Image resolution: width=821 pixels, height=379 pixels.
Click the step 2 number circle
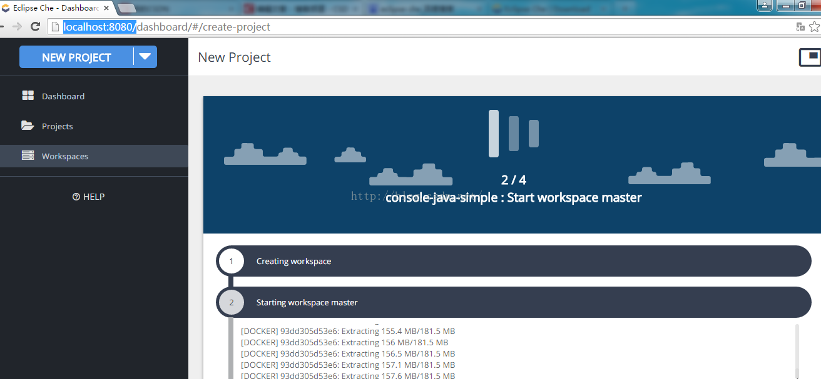point(232,302)
